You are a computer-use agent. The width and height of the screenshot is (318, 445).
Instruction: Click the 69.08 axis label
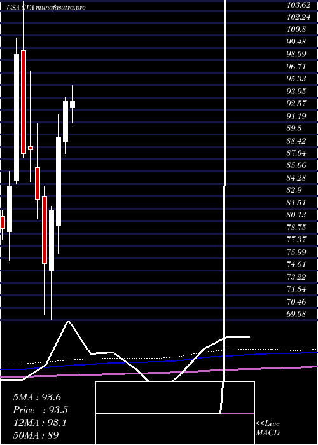click(297, 314)
